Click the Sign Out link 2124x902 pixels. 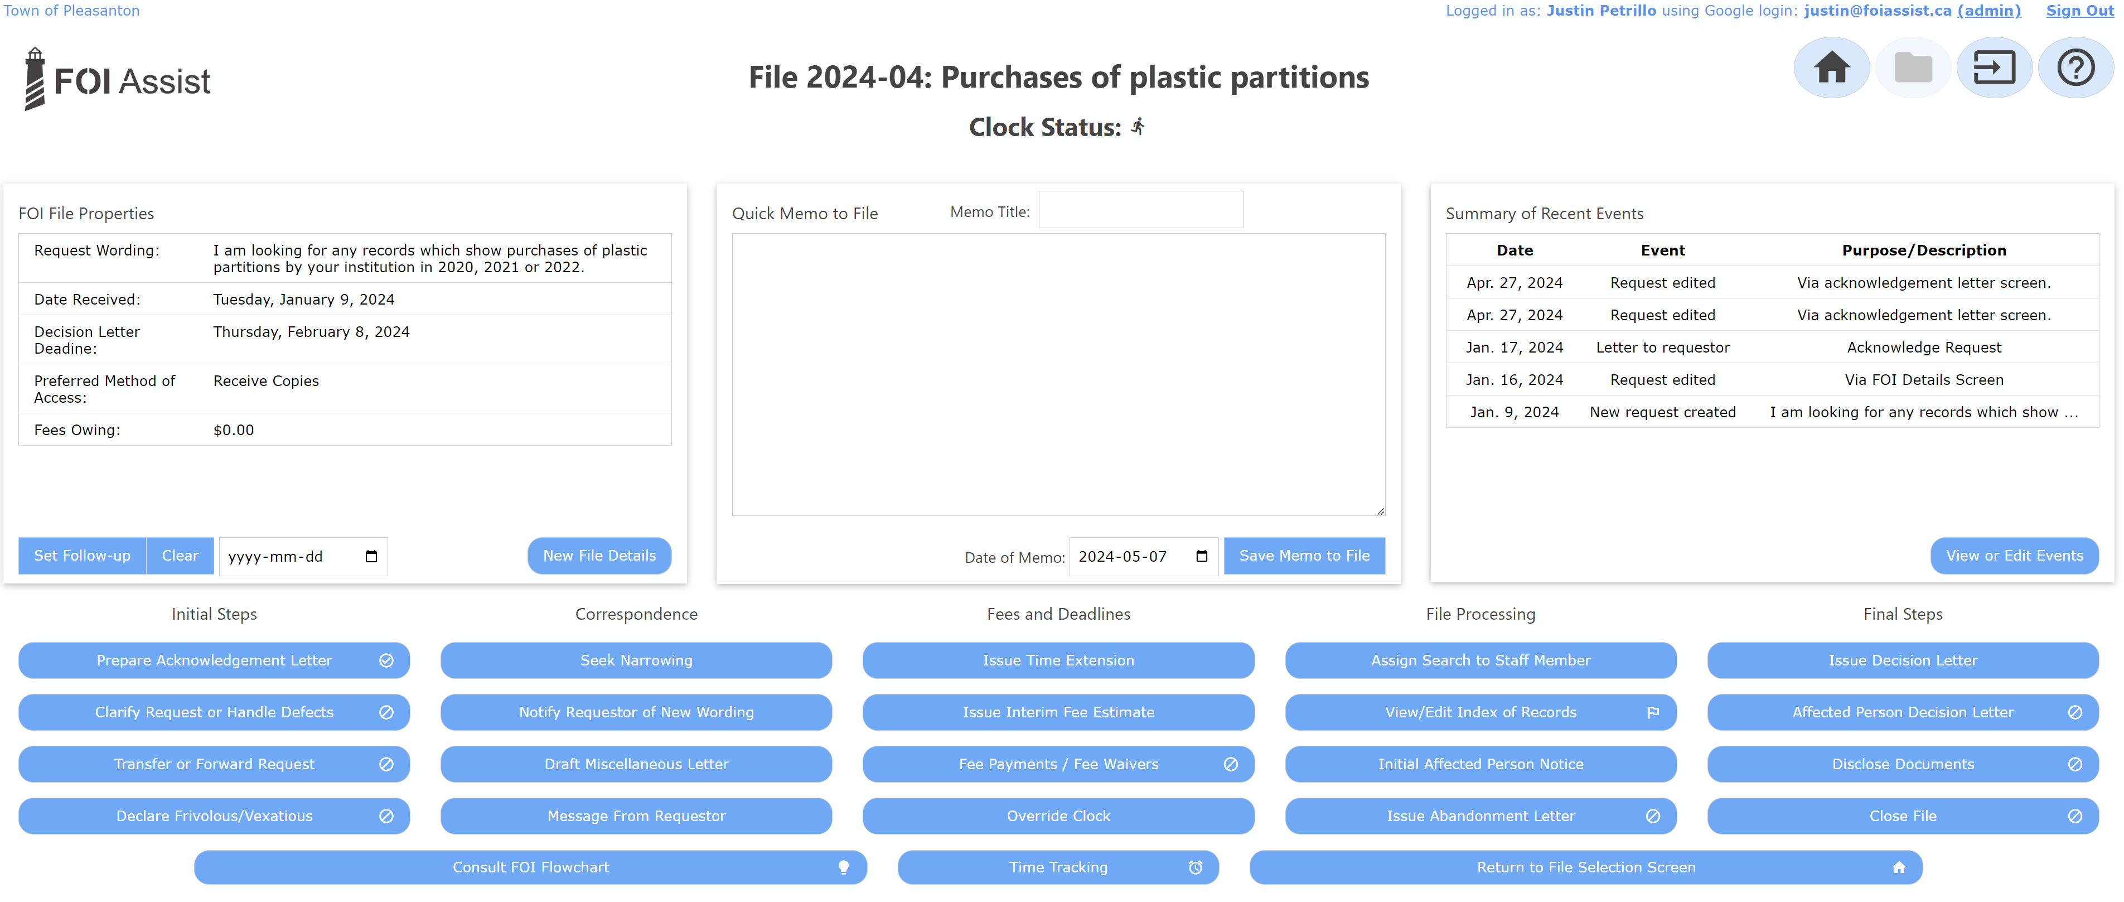pos(2079,11)
